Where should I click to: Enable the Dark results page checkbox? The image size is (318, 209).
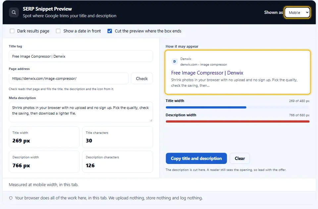(12, 31)
